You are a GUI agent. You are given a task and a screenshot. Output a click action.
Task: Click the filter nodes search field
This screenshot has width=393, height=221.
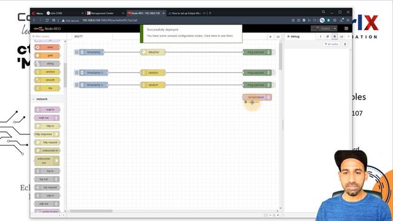(x=48, y=37)
